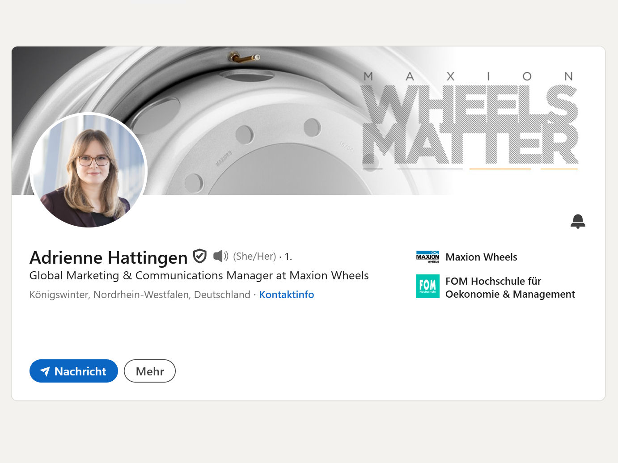Open the FOM Hochschule logo
The height and width of the screenshot is (463, 618).
(428, 286)
